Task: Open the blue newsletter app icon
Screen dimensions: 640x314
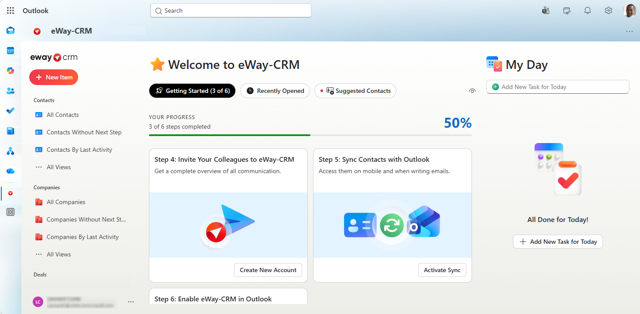Action: click(10, 131)
